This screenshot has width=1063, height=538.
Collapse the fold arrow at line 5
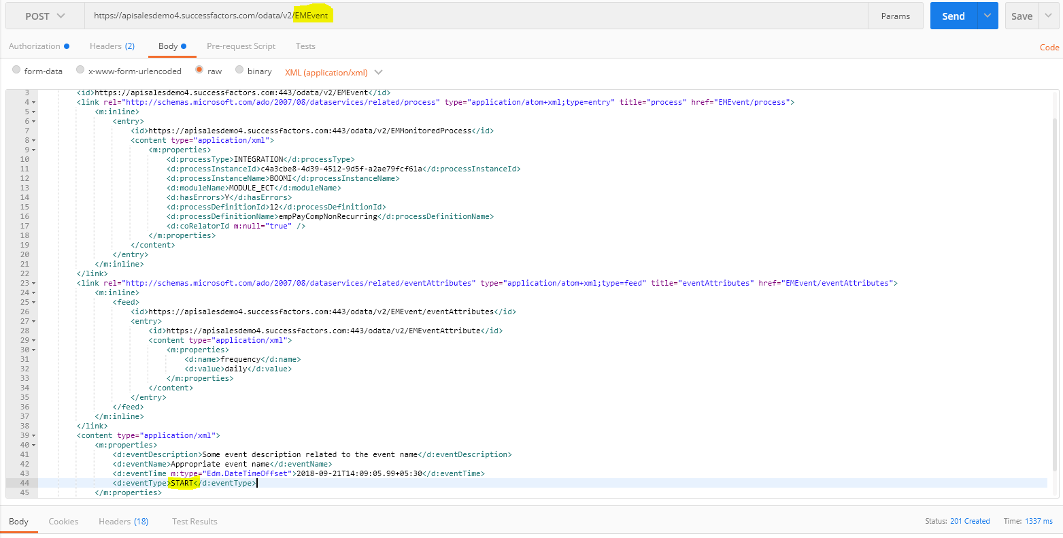point(34,112)
